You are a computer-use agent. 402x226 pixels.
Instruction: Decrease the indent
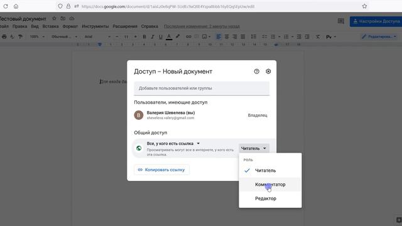coord(299,37)
